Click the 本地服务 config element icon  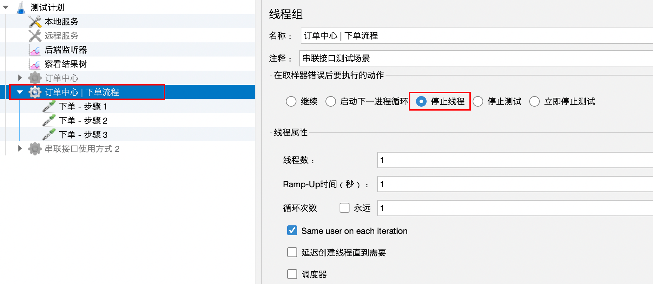pyautogui.click(x=35, y=22)
